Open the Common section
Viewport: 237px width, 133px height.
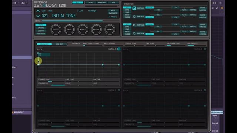tap(76, 44)
